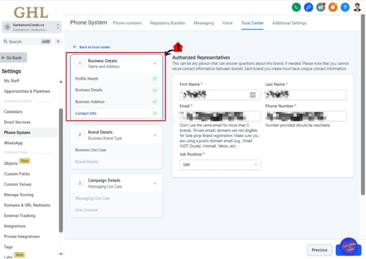Open the blue sparkle AI assistant icon

coord(308,7)
